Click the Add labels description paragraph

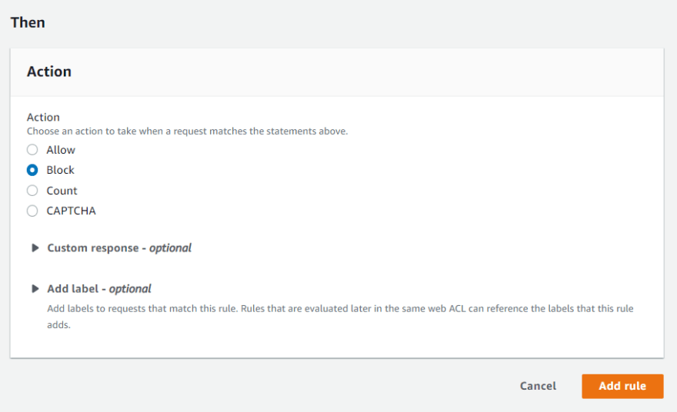coord(340,317)
